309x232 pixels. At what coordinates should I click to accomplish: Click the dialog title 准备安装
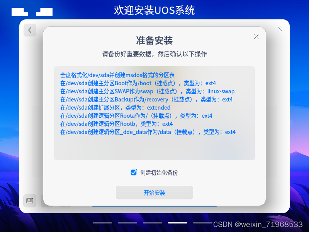[154, 40]
